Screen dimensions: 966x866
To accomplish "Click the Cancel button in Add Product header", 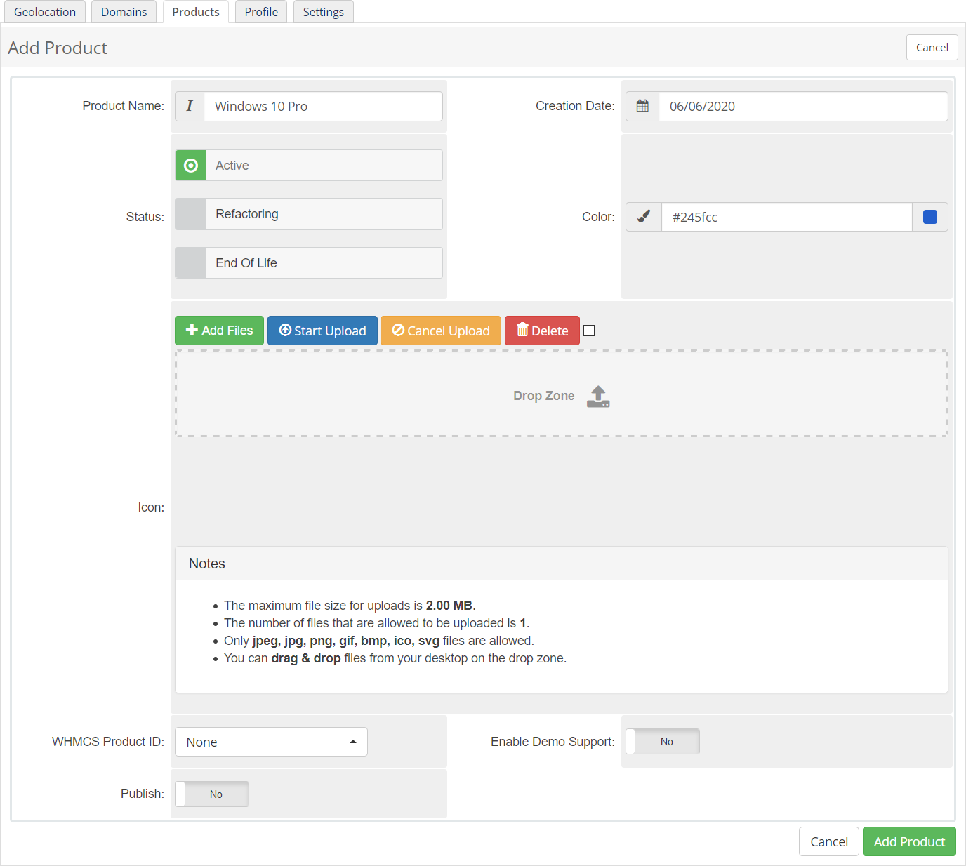I will (932, 48).
